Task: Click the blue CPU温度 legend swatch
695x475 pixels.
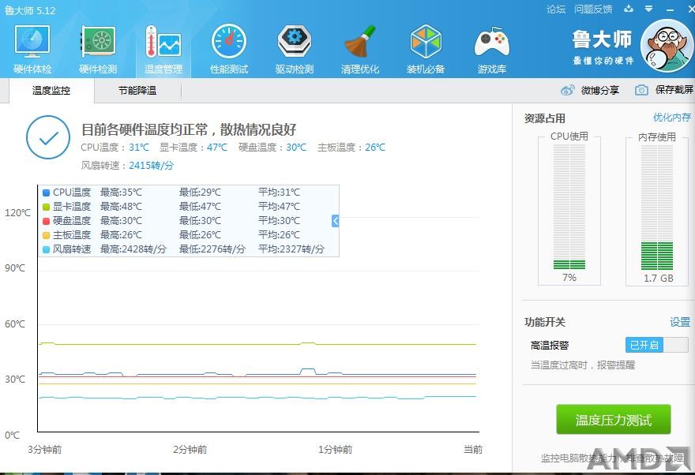Action: point(46,193)
